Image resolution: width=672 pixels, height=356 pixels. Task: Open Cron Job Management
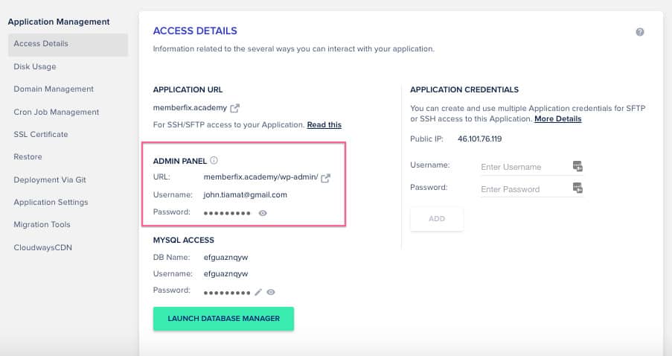56,112
